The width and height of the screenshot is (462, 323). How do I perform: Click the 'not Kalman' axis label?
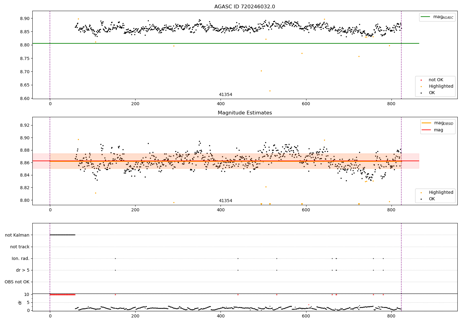tap(17, 235)
